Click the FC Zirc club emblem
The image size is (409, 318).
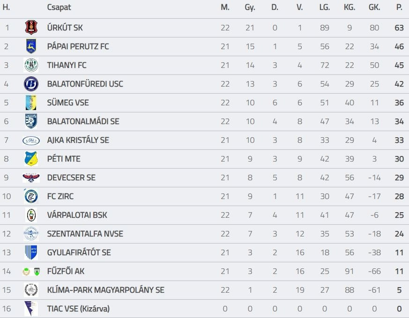click(x=31, y=196)
